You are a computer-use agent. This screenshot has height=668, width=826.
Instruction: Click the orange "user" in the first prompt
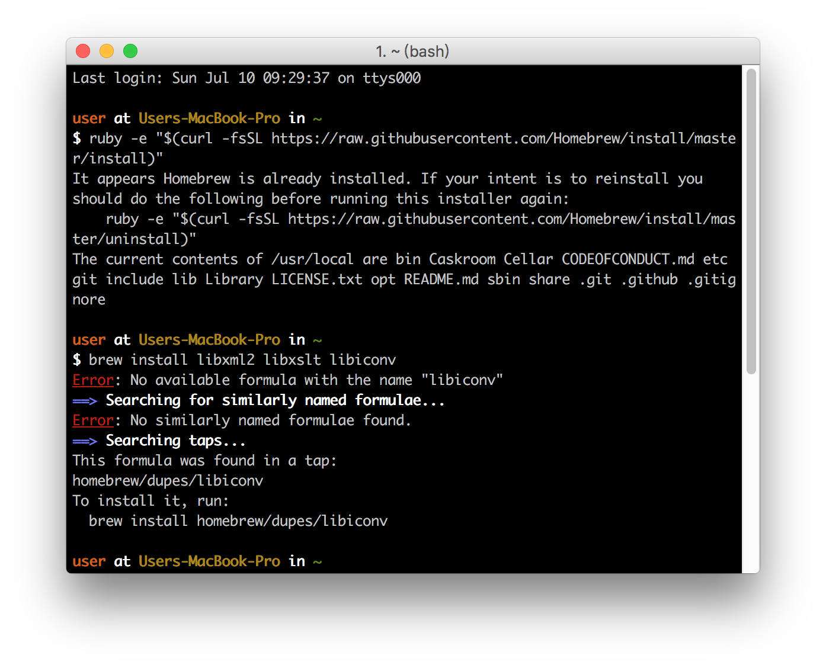tap(89, 118)
